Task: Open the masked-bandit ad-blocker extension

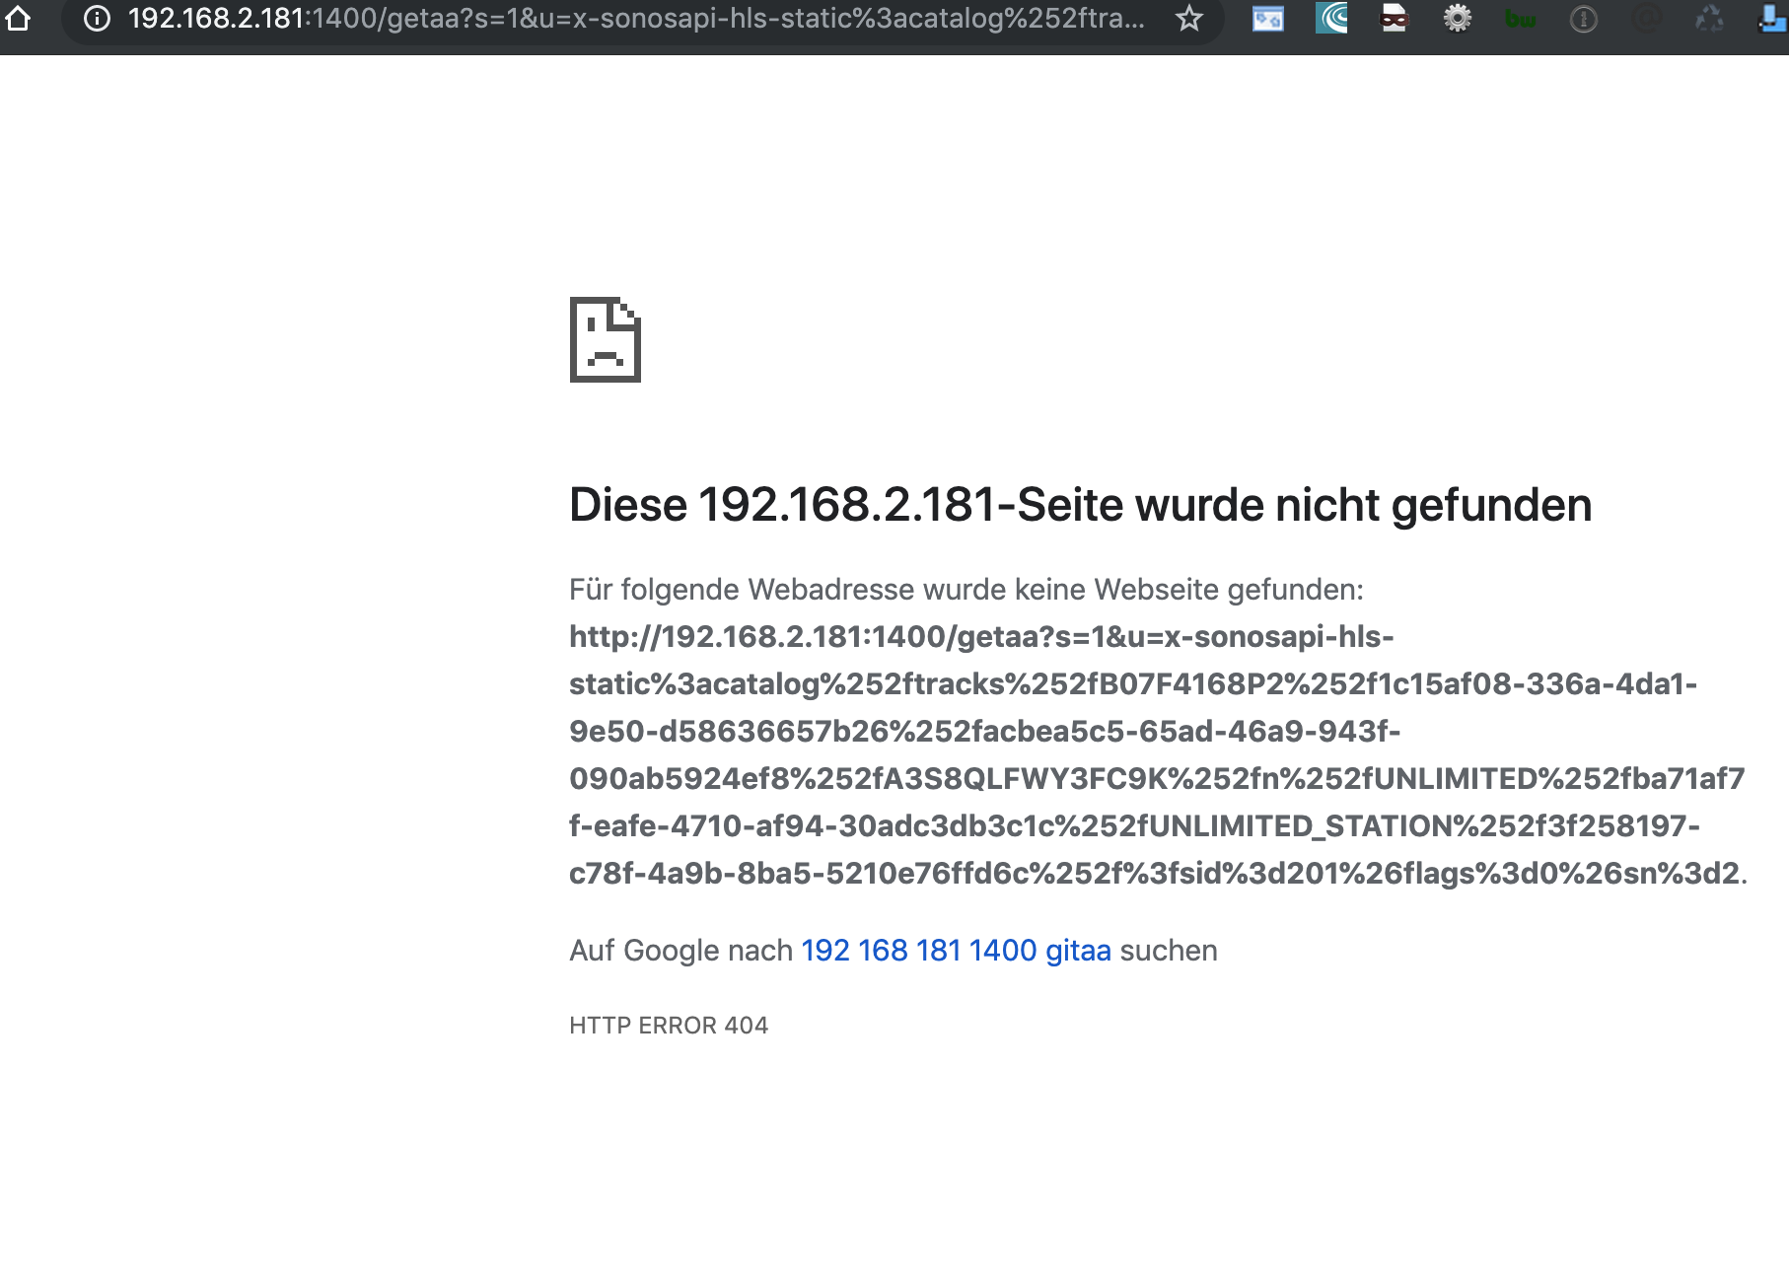Action: coord(1394,17)
